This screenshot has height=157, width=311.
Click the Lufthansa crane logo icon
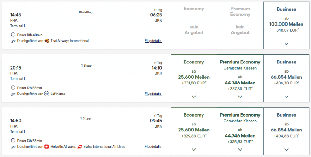[x=46, y=94]
